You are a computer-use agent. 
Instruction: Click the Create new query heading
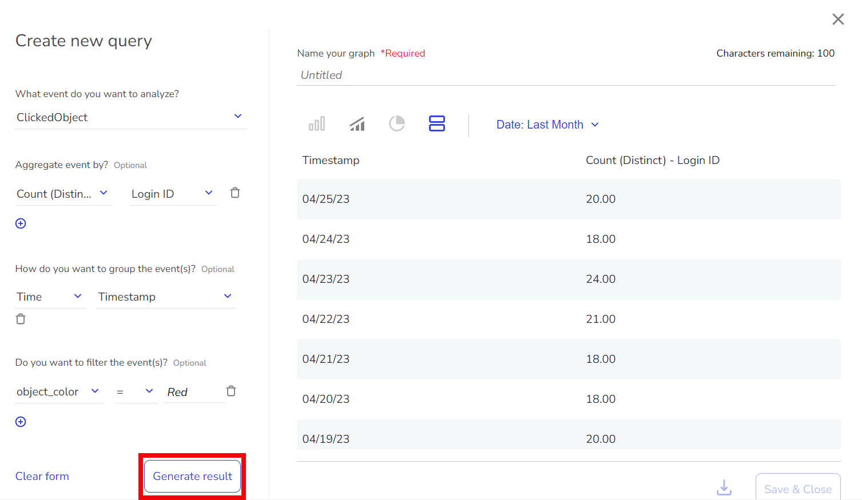84,41
